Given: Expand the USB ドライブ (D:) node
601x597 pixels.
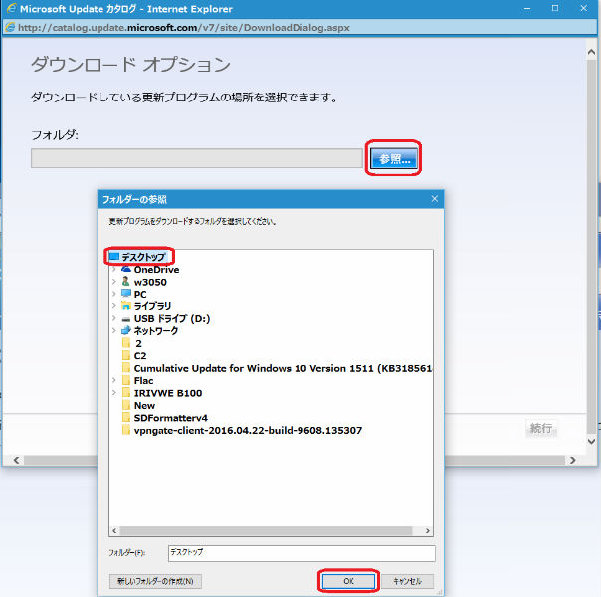Looking at the screenshot, I should click(x=114, y=318).
